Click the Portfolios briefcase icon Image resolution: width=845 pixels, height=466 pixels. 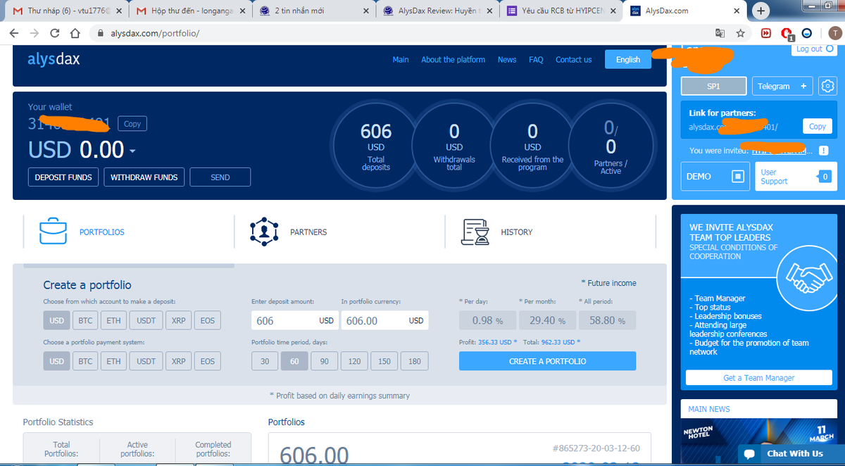point(53,231)
